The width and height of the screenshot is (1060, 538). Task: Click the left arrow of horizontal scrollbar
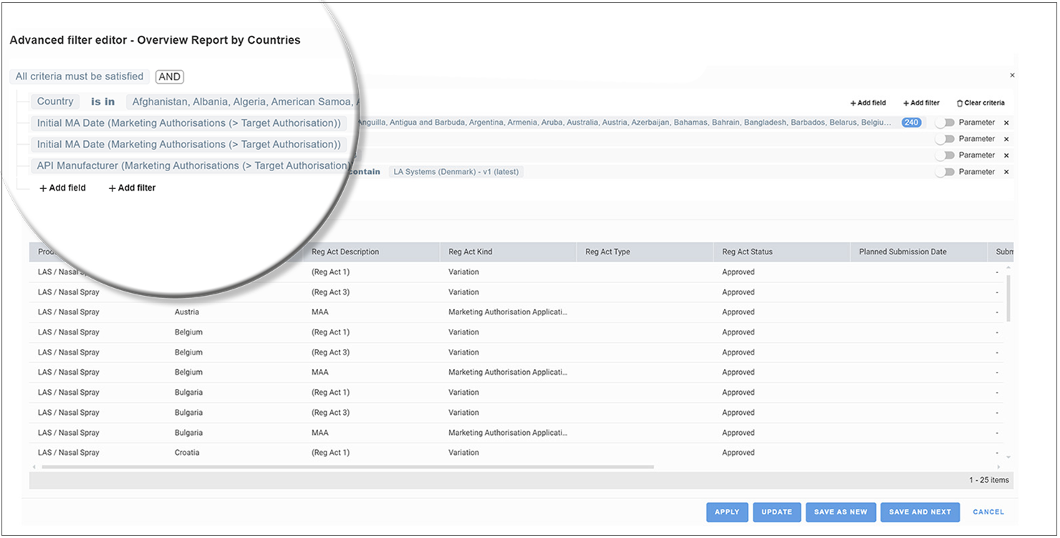click(34, 467)
